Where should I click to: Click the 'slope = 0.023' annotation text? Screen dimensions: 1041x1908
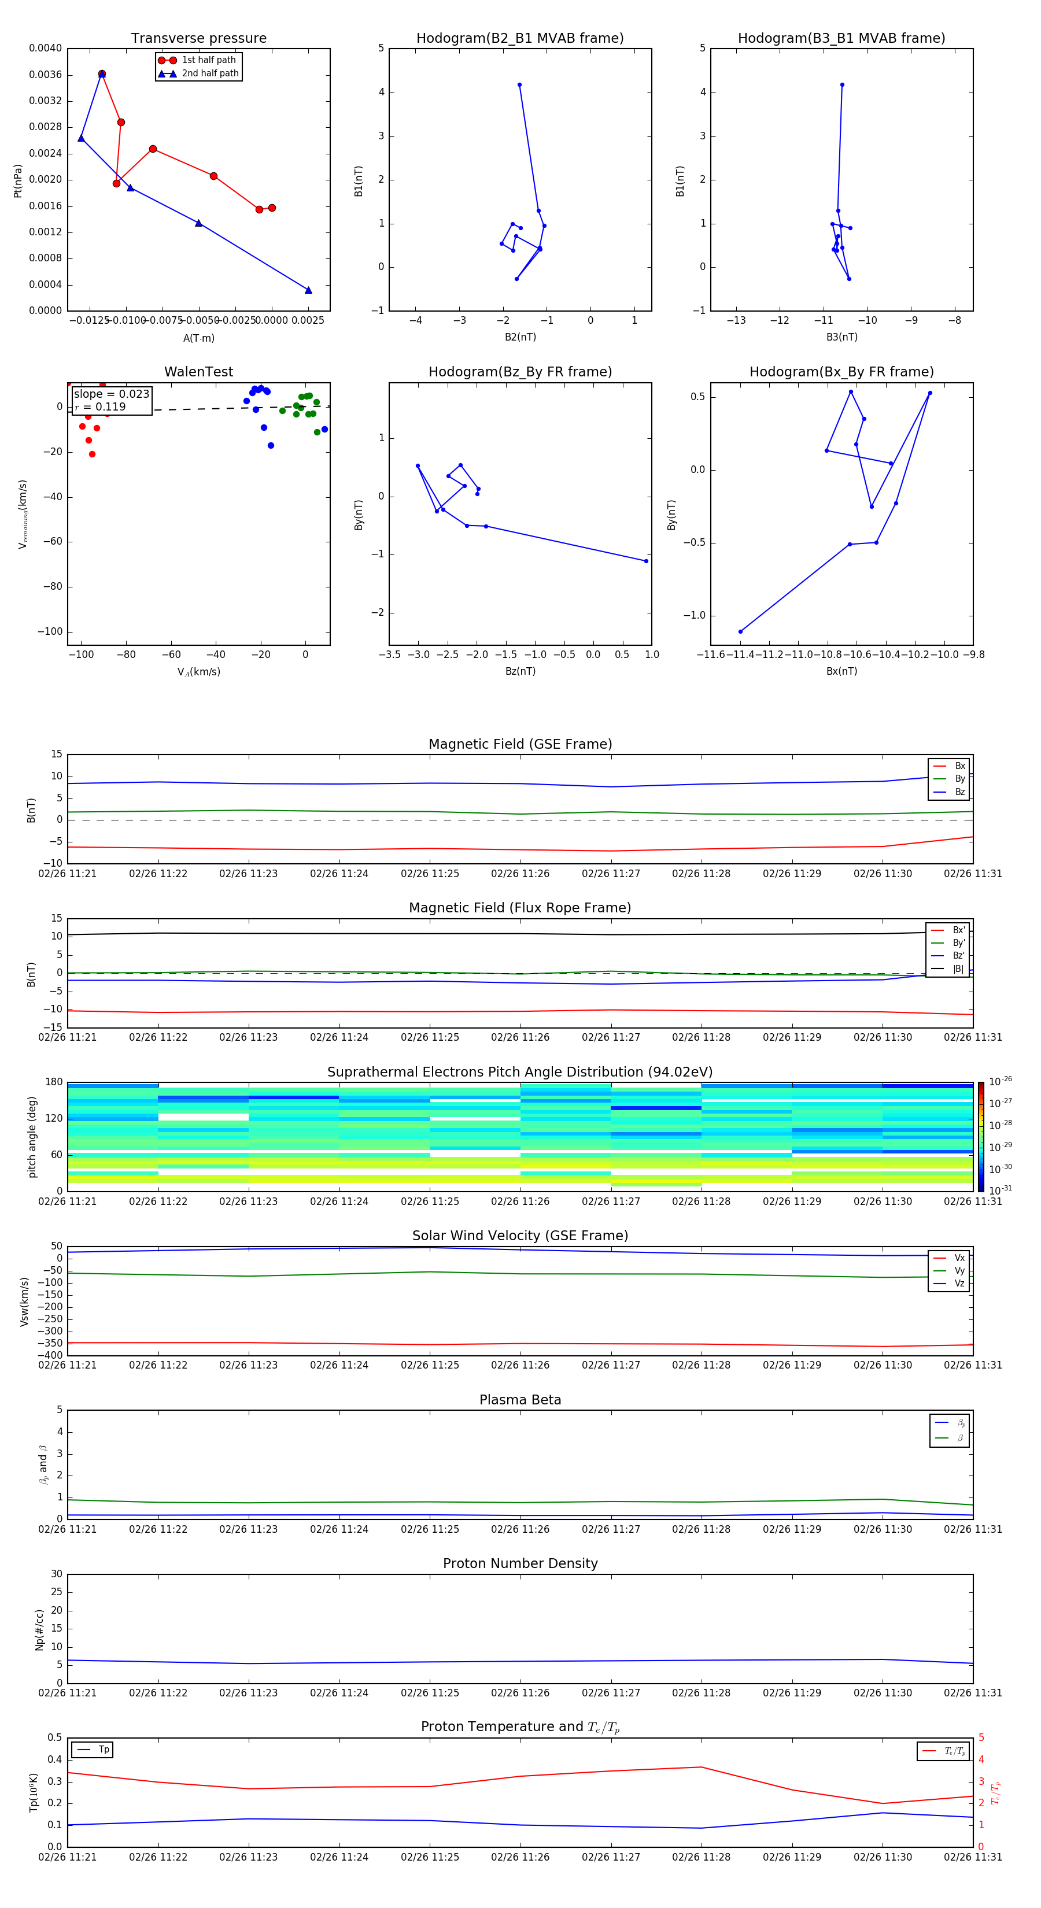pos(112,394)
